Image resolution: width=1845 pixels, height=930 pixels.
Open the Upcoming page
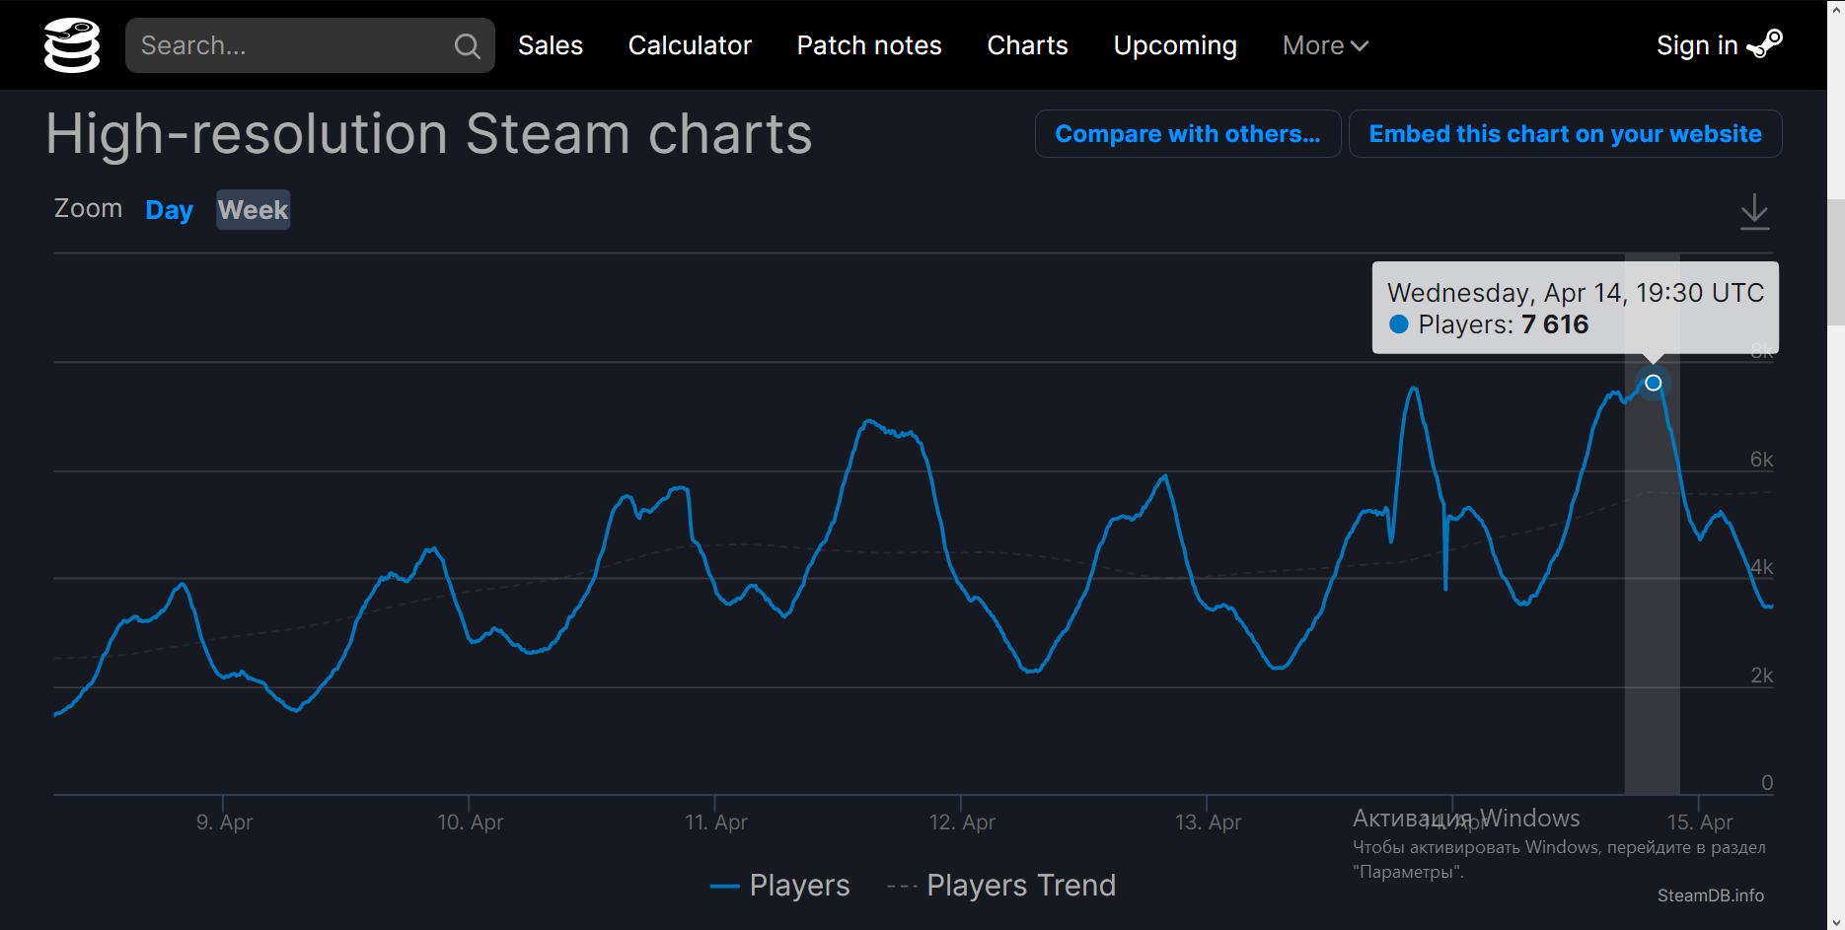tap(1175, 45)
